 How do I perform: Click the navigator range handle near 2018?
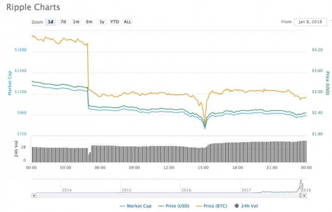tap(302, 186)
